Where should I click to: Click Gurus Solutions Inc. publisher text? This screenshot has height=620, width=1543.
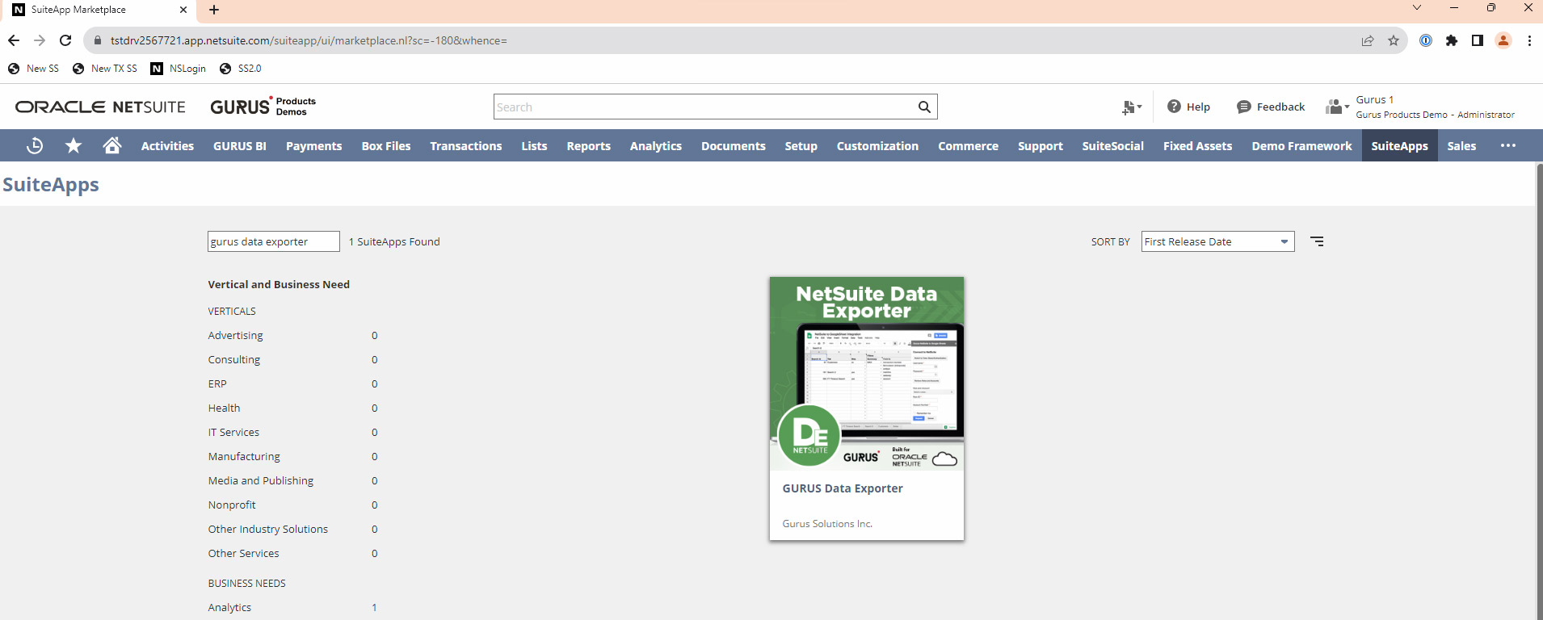827,524
